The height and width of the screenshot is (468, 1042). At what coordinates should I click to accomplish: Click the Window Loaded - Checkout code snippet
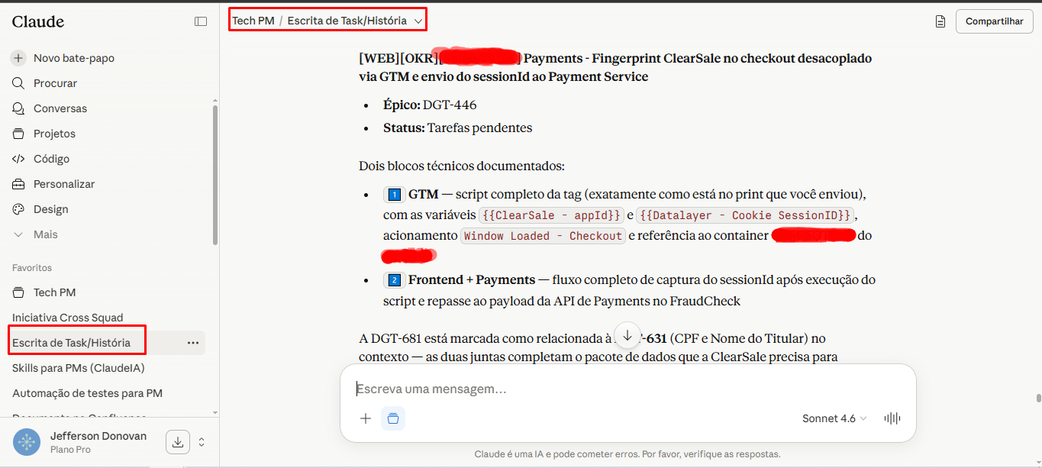coord(544,236)
